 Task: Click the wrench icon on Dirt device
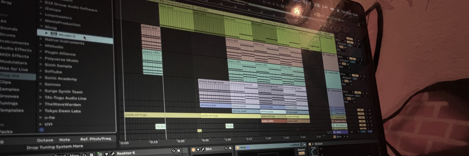[x=203, y=149]
